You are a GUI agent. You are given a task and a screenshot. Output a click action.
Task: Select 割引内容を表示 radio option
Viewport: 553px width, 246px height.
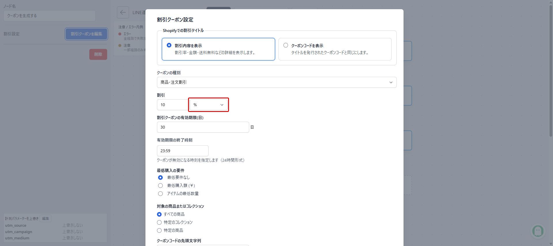coord(169,45)
